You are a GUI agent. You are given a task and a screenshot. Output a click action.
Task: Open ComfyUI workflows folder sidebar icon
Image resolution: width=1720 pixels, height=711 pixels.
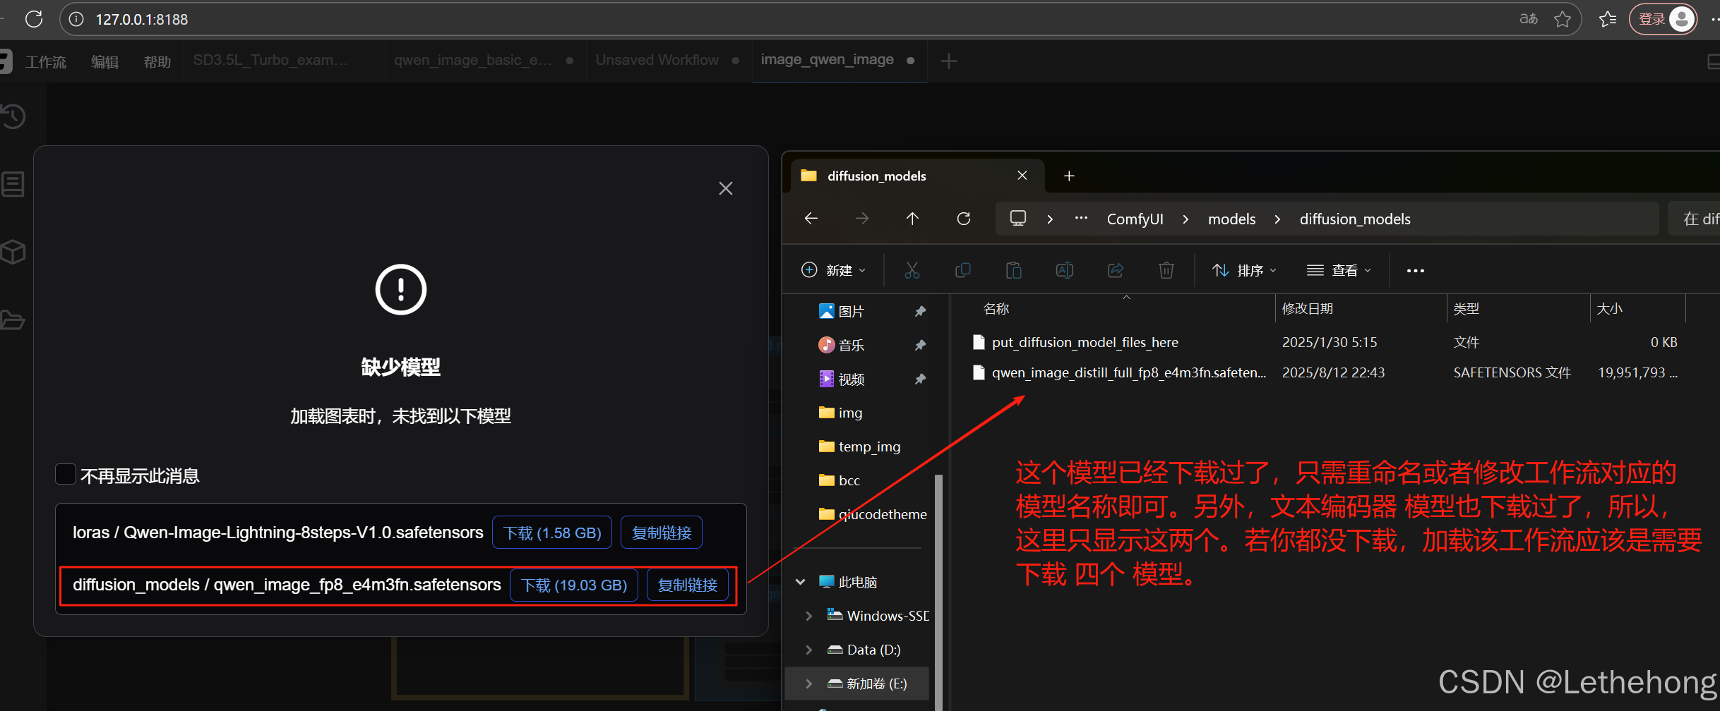(13, 320)
